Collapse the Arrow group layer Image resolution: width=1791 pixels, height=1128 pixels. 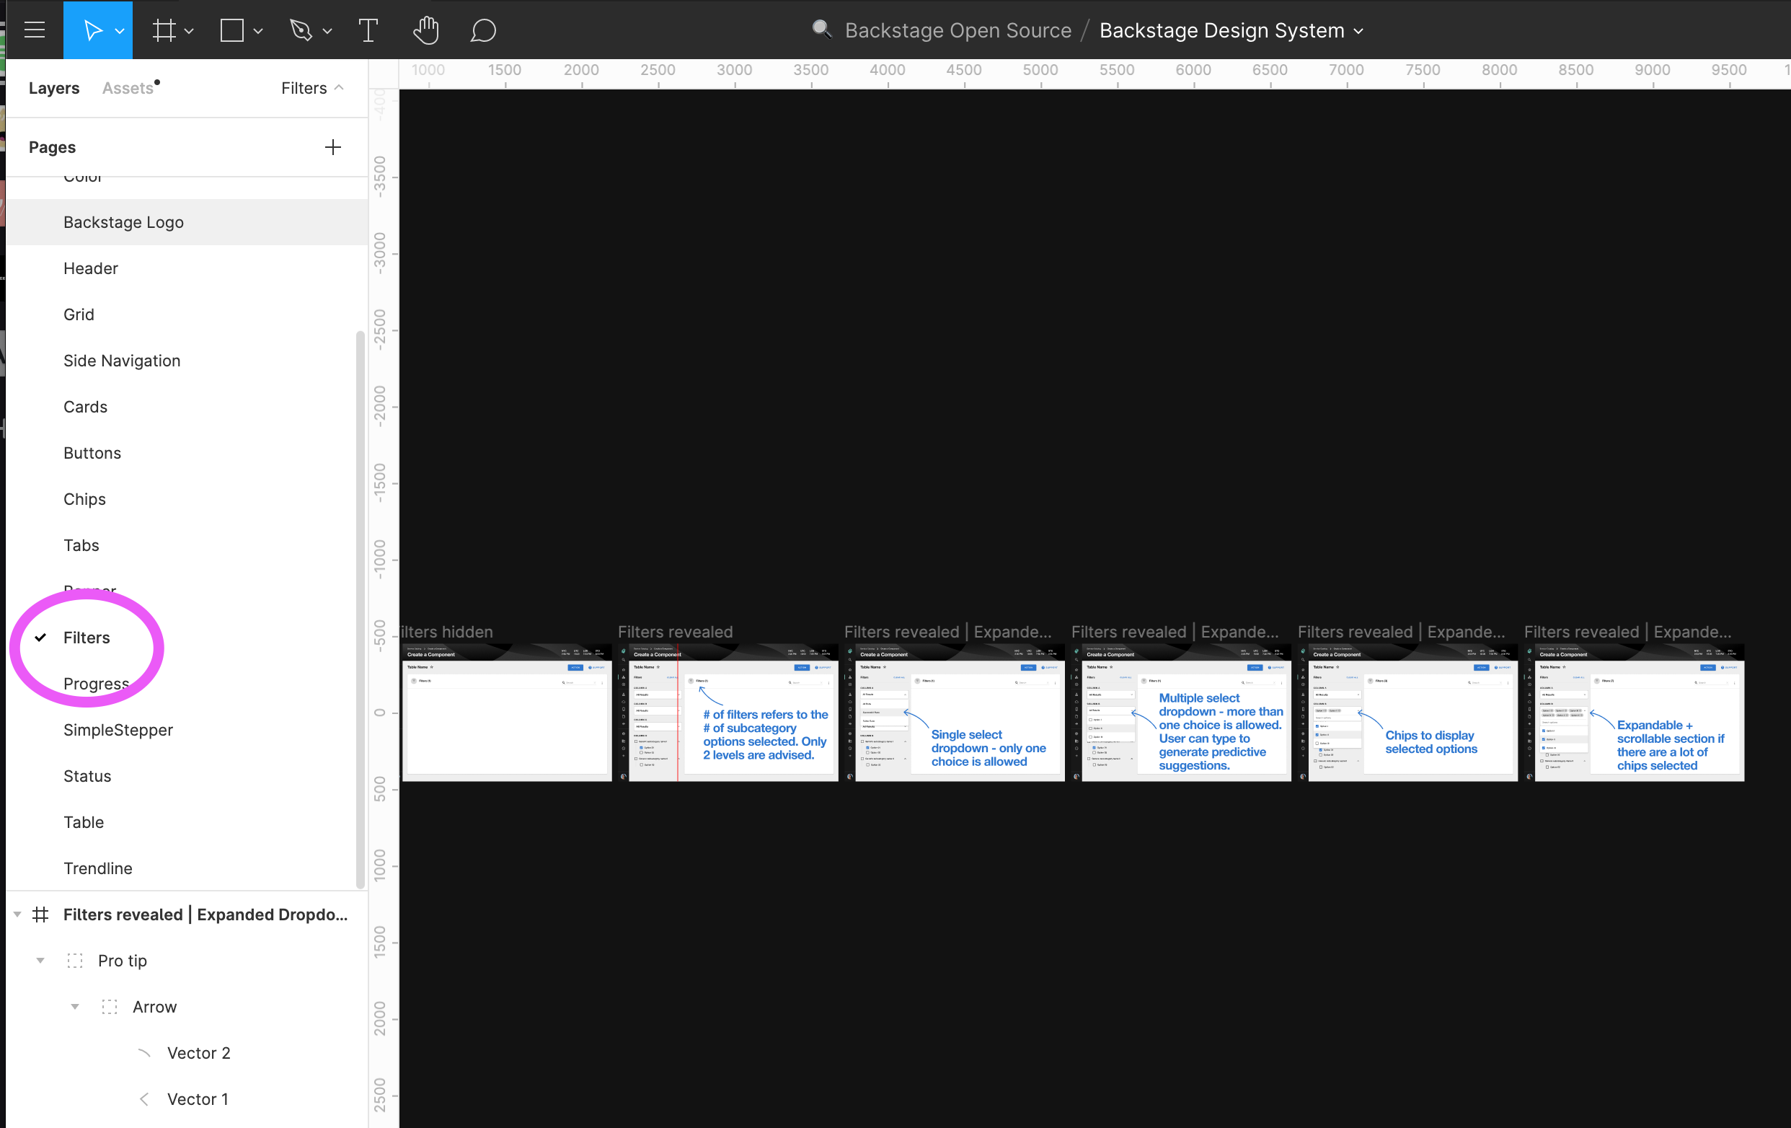point(75,1007)
